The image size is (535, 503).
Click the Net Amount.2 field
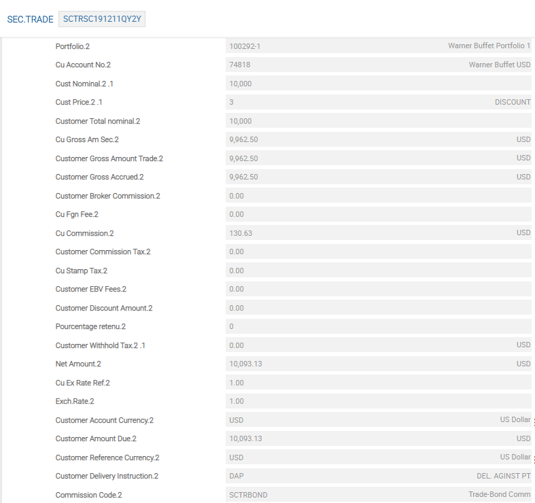[378, 364]
